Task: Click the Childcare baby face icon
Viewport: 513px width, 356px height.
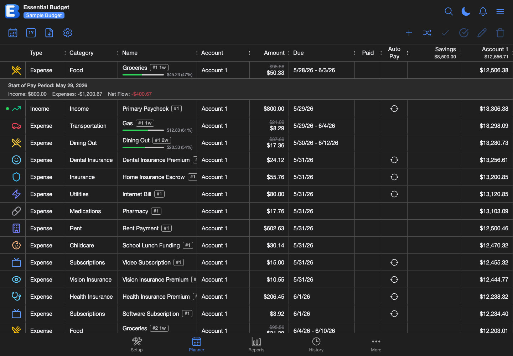Action: point(16,245)
